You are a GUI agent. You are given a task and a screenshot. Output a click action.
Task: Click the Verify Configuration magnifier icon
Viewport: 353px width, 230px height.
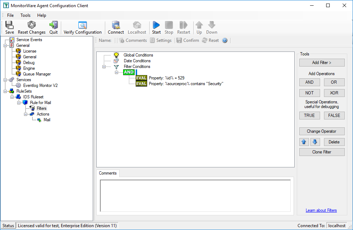coord(83,25)
